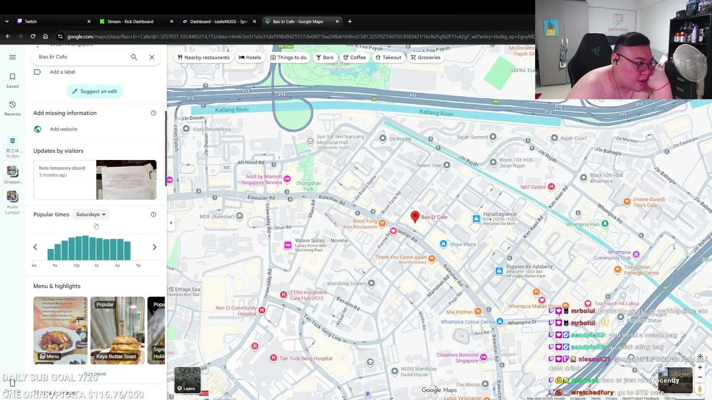Image resolution: width=712 pixels, height=400 pixels.
Task: Open the Popular times info icon
Action: click(x=154, y=214)
